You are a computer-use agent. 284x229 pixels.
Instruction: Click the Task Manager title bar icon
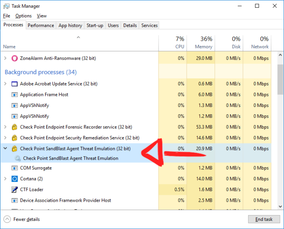point(6,6)
